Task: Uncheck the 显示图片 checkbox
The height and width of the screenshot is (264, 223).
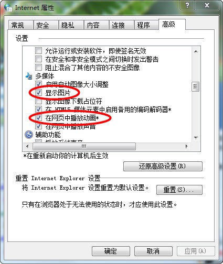Action: coord(38,92)
